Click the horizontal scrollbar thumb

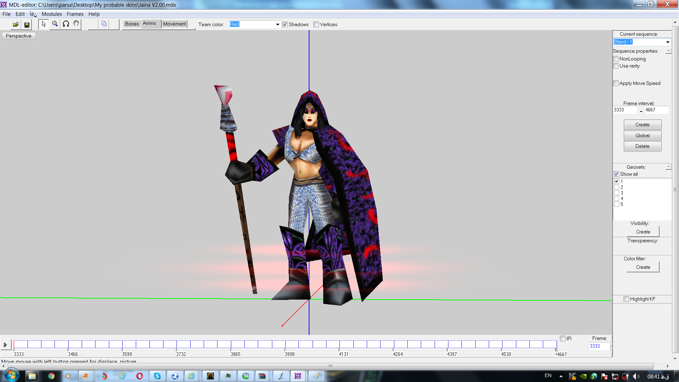coord(330,366)
